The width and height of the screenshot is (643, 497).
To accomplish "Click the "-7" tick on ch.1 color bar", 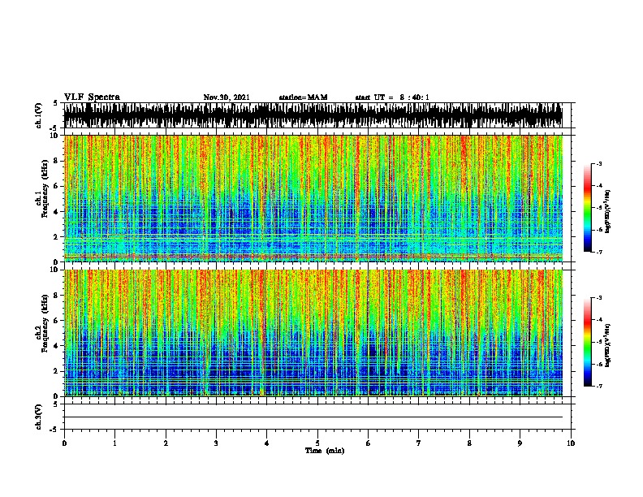I will (x=598, y=252).
